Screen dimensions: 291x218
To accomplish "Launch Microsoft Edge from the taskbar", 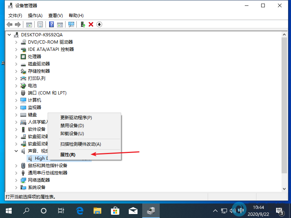I will pyautogui.click(x=80, y=210).
